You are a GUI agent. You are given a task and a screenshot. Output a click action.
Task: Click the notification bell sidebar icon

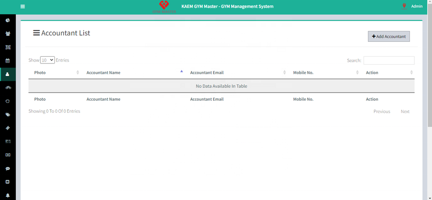pos(8,196)
